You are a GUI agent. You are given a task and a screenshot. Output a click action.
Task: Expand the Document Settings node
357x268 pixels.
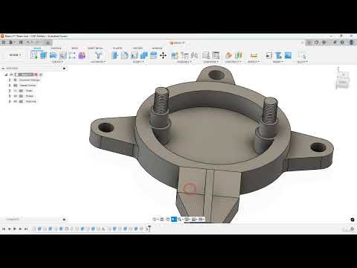click(x=10, y=80)
